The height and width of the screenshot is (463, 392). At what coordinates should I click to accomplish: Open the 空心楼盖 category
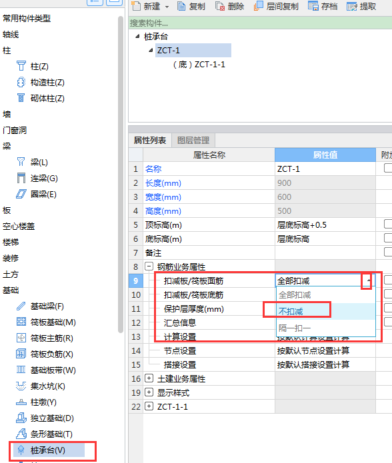click(19, 227)
